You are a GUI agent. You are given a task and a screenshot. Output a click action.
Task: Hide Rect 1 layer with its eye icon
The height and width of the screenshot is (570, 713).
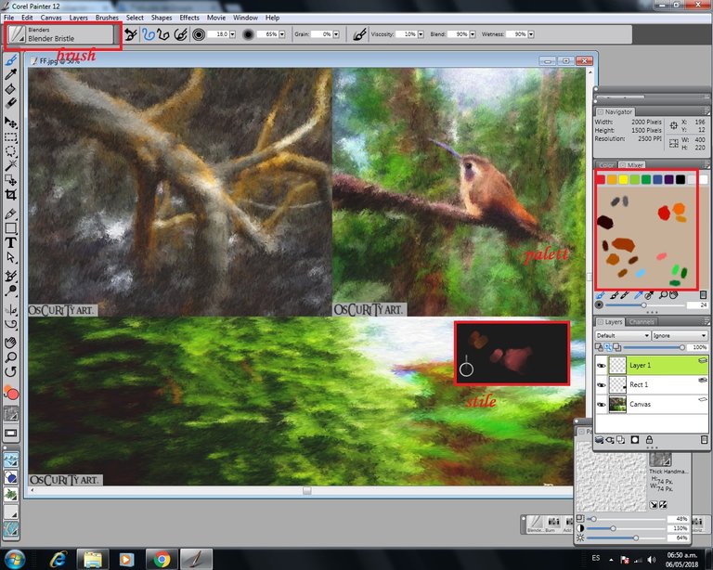[x=602, y=385]
